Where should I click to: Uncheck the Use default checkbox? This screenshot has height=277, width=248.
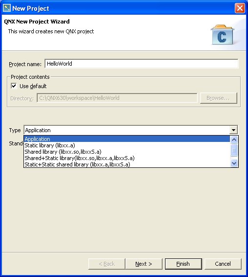(x=14, y=86)
